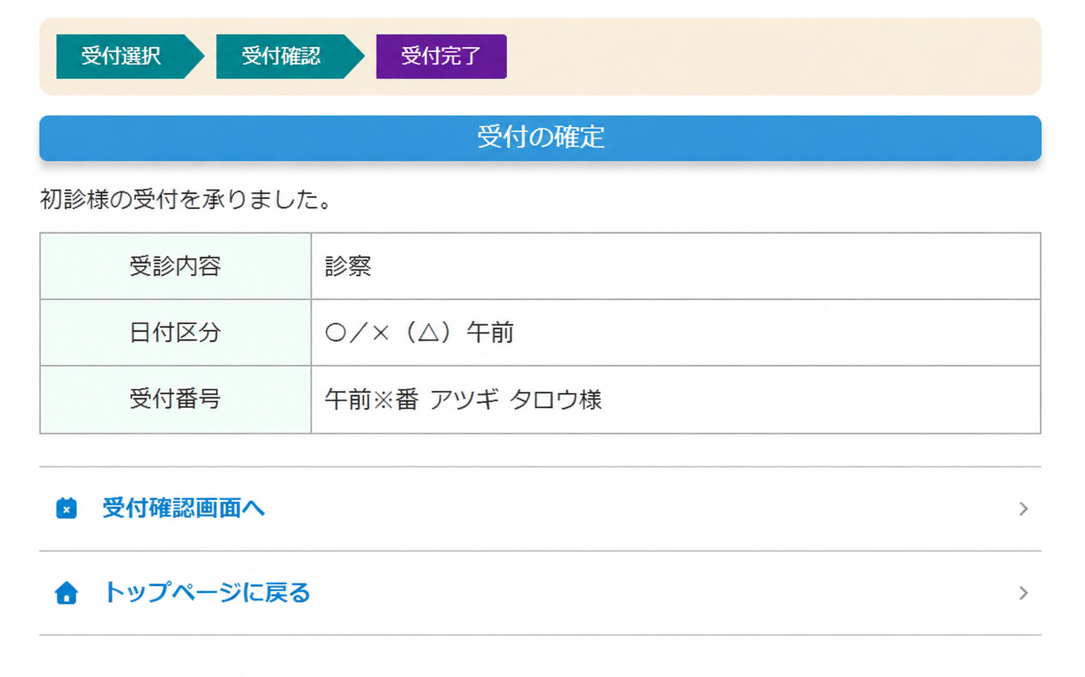
Task: Click the calendar icon beside 受付確認画面へ
Action: pyautogui.click(x=66, y=508)
